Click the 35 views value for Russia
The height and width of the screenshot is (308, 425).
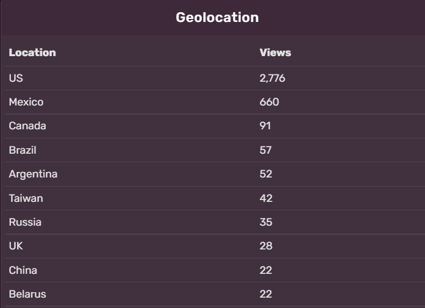point(266,222)
